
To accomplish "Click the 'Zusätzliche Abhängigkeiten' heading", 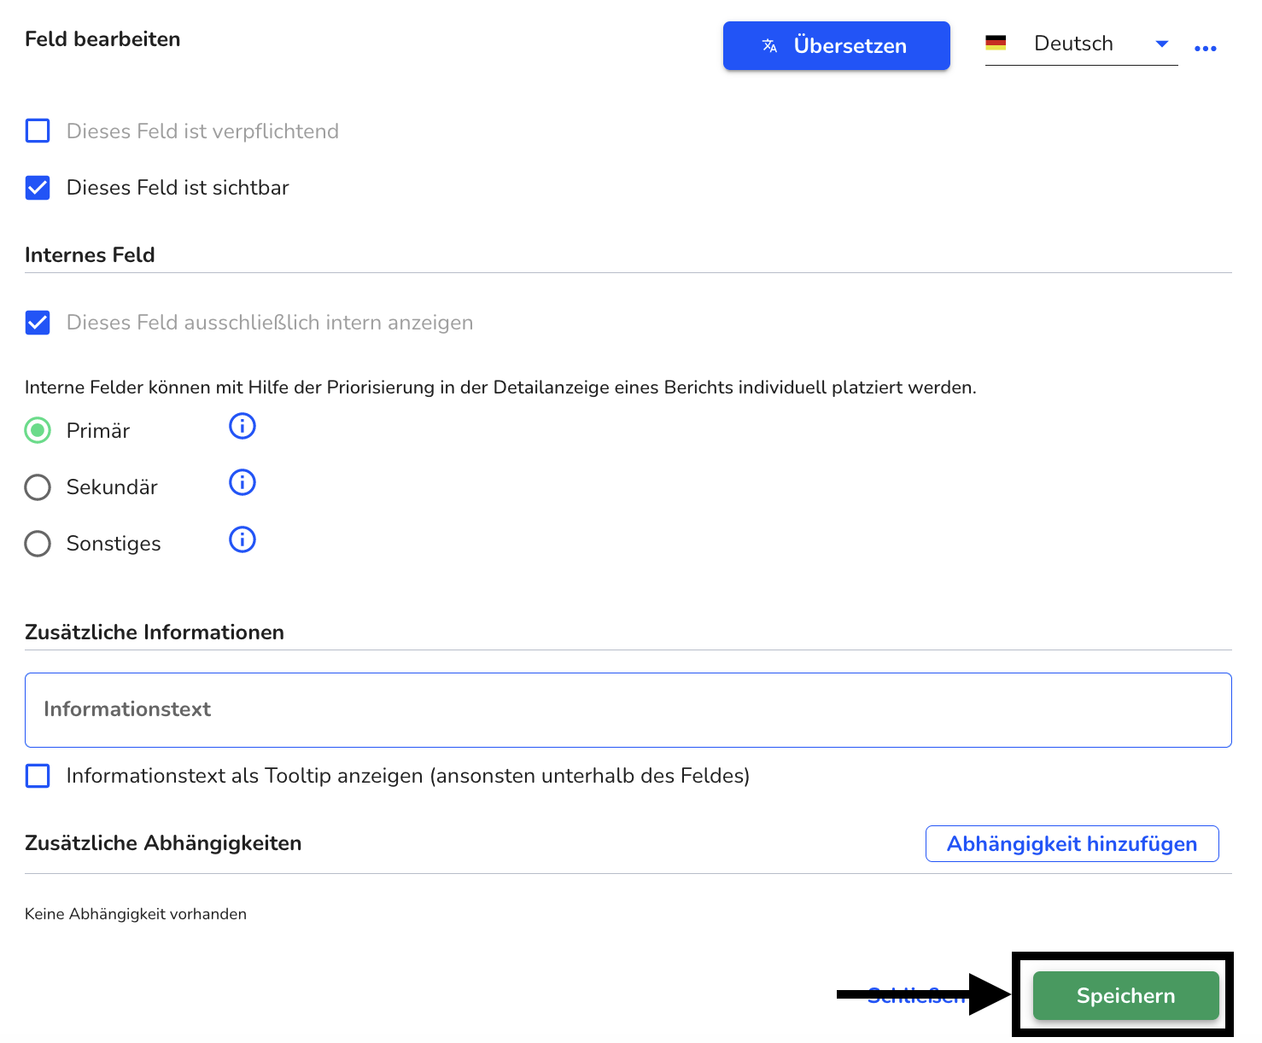I will pyautogui.click(x=163, y=843).
